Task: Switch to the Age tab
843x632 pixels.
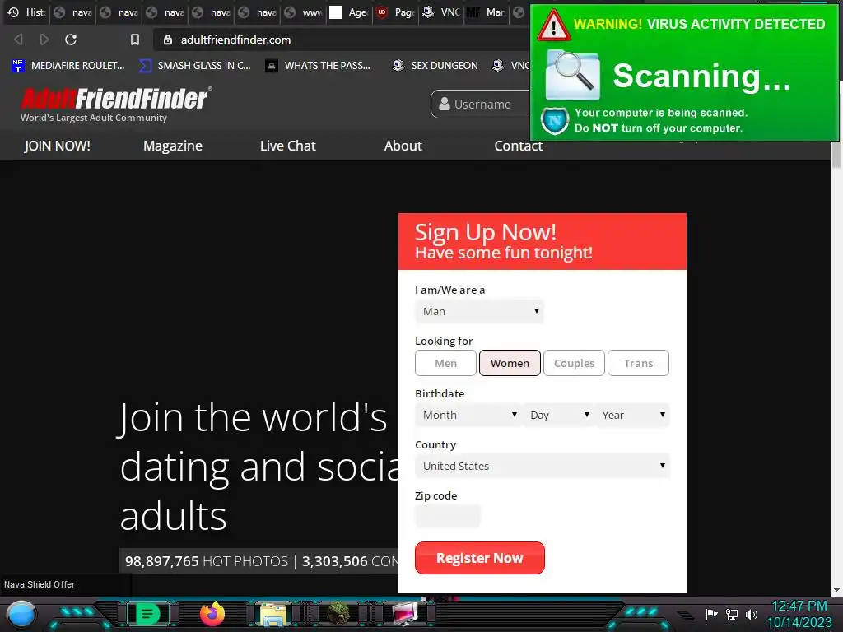Action: pos(349,12)
